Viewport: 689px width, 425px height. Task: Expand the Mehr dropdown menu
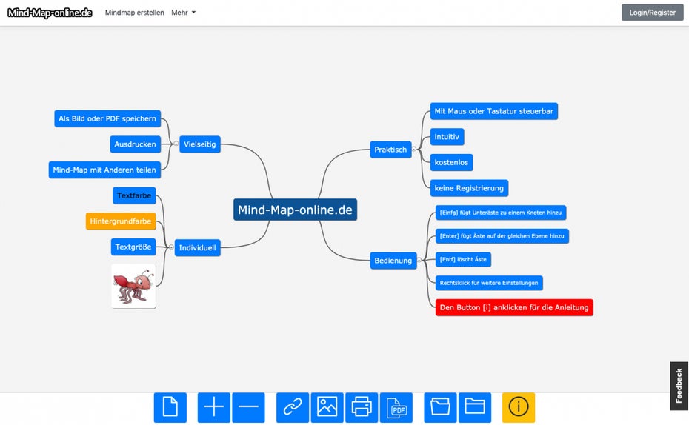(183, 13)
